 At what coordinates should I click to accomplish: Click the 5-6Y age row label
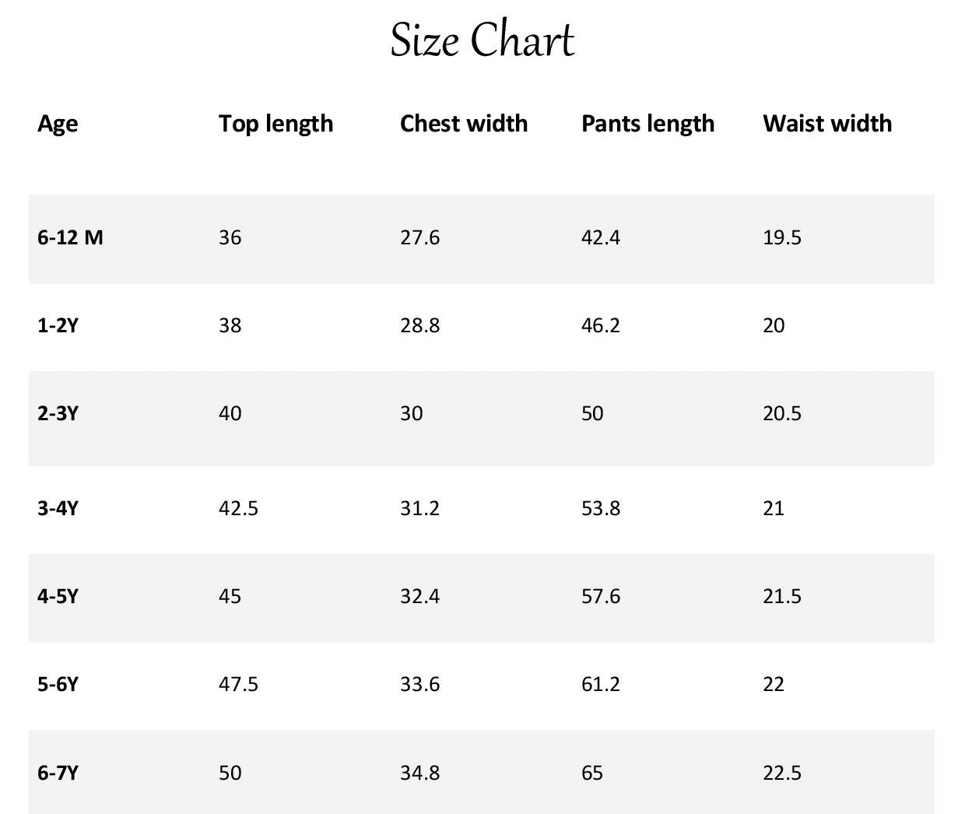(x=58, y=685)
